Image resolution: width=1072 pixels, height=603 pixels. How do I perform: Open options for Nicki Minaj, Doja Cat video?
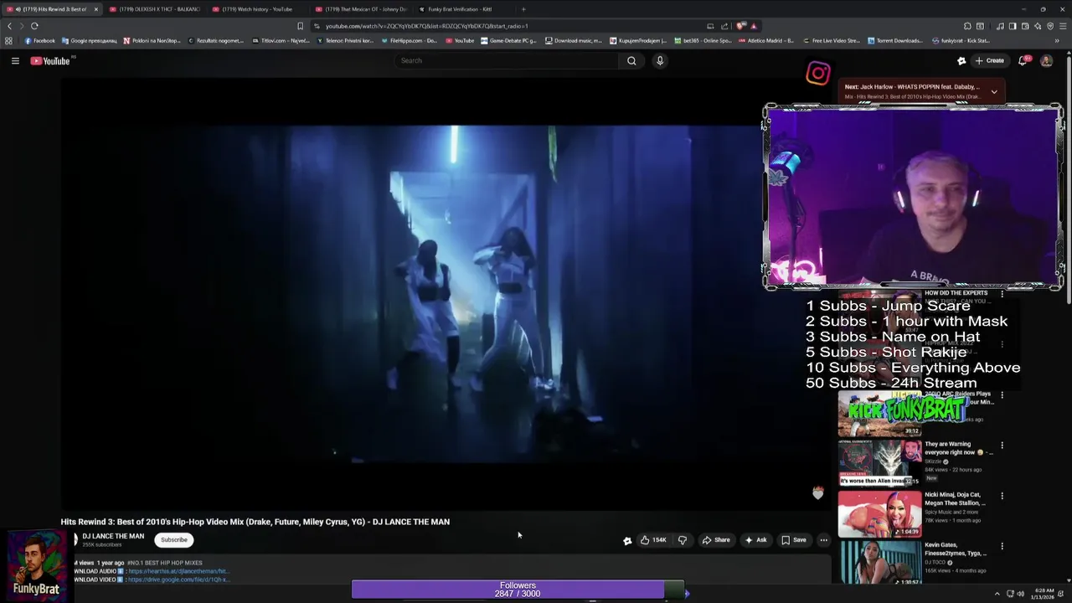pos(1002,496)
